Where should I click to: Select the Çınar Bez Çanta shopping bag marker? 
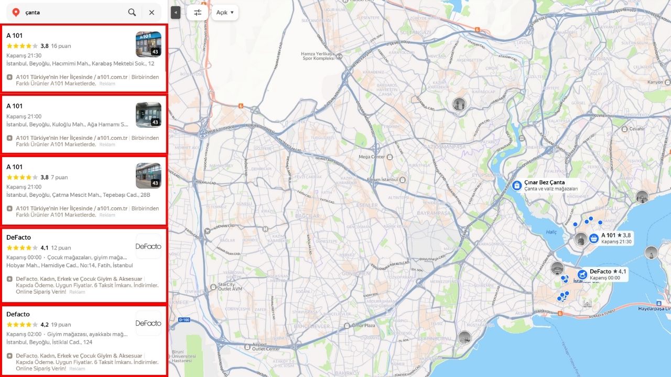click(517, 185)
